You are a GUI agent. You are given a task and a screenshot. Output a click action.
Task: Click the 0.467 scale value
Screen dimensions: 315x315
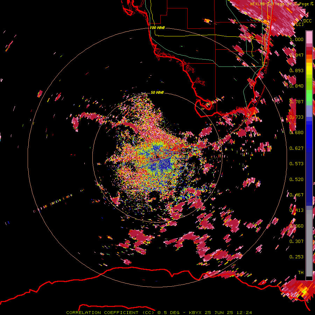pyautogui.click(x=296, y=195)
